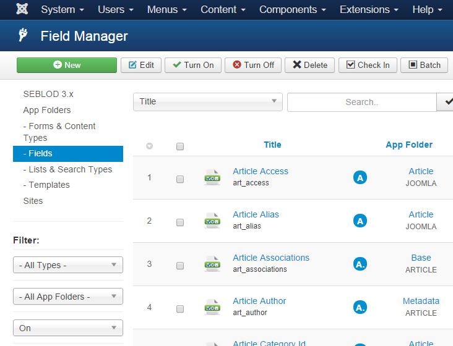Open the Users menu
Viewport: 453px width, 346px height.
[x=116, y=9]
